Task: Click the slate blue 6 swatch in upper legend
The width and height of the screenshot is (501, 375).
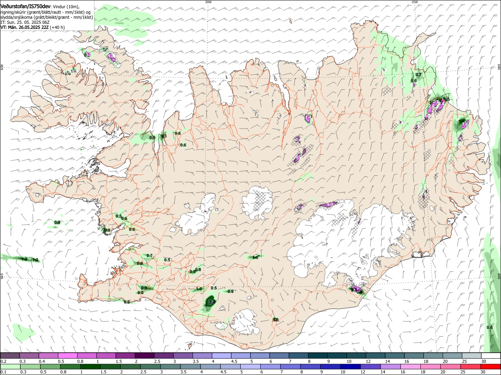Action: tap(279, 356)
